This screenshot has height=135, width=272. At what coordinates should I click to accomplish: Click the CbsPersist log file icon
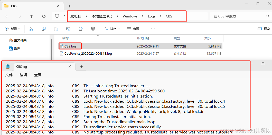tap(61, 54)
